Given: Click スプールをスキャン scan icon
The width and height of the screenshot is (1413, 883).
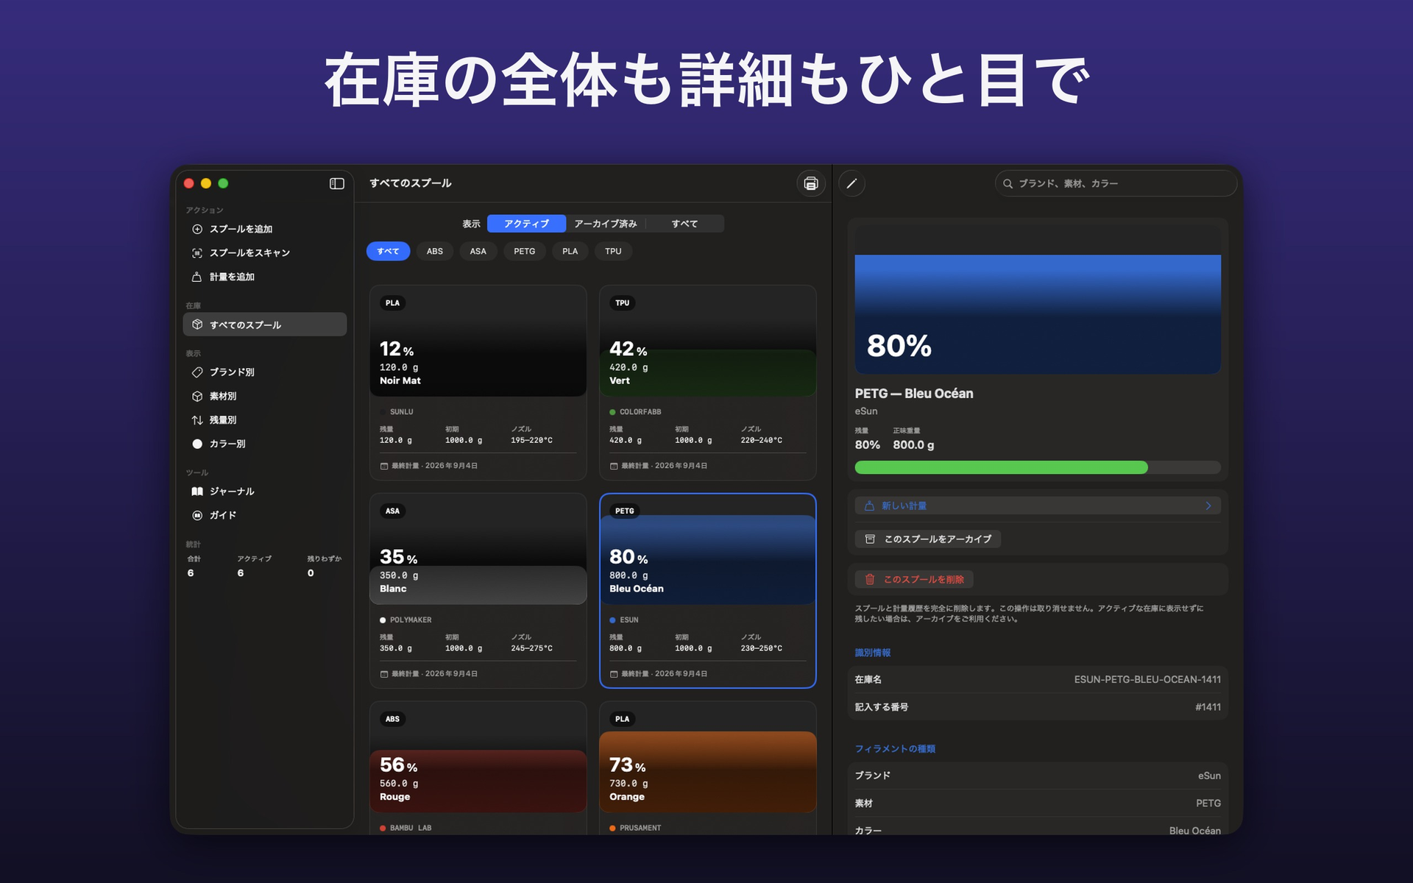Looking at the screenshot, I should pos(197,252).
